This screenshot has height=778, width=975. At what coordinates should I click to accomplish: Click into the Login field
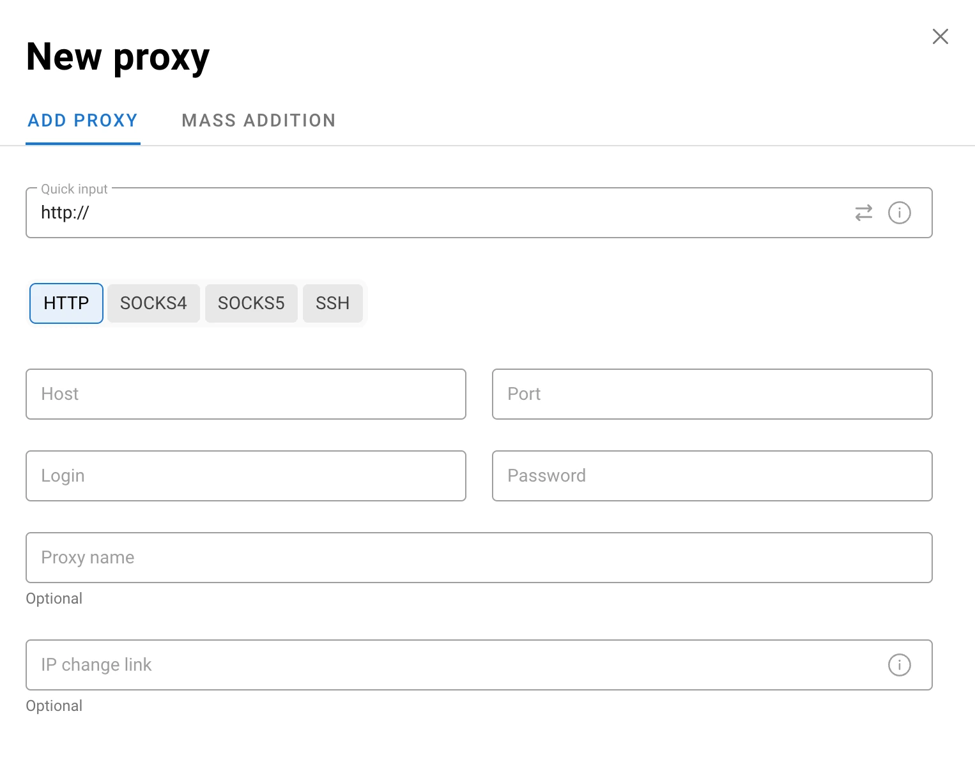click(x=246, y=476)
